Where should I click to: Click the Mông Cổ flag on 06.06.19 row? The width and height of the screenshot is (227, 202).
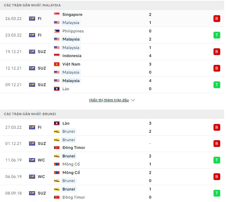(57, 173)
